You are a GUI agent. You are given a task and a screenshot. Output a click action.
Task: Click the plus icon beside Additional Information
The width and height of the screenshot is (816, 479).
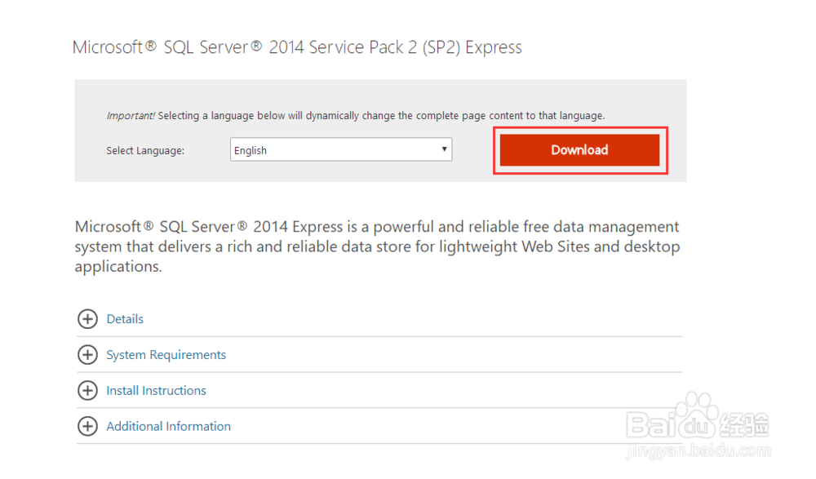87,426
